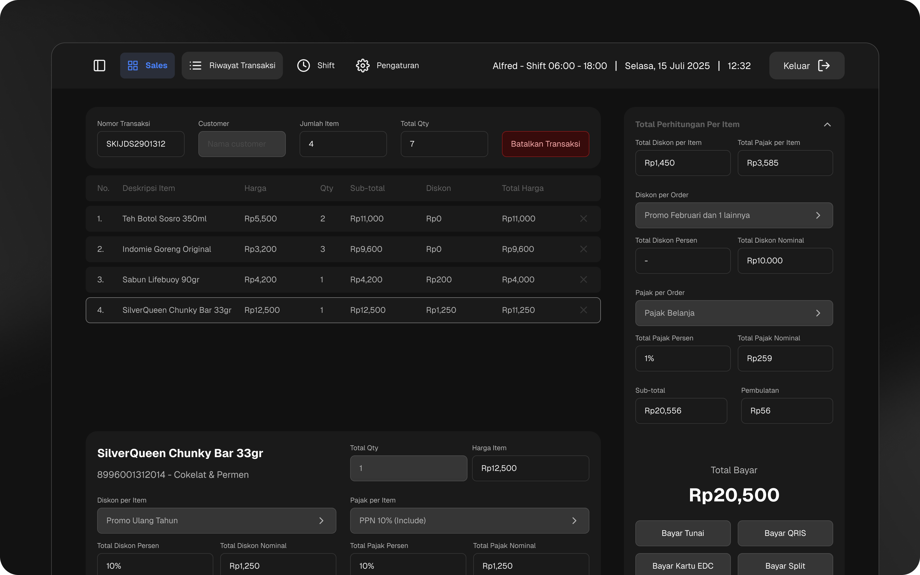Click the Nomor Transaksi field
The width and height of the screenshot is (920, 575).
141,144
